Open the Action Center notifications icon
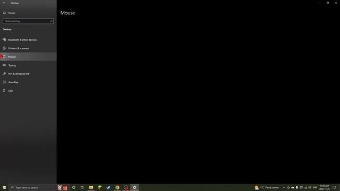This screenshot has width=340, height=191. 334,187
